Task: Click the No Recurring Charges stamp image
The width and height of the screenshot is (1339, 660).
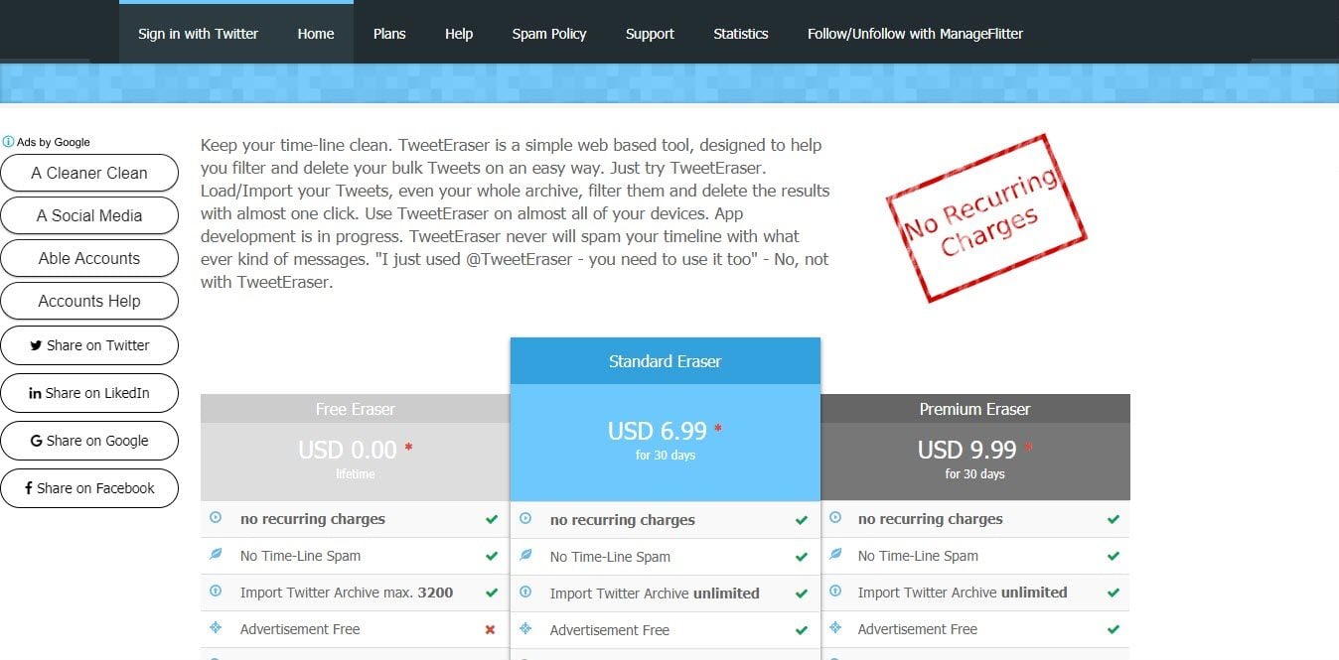Action: point(986,217)
